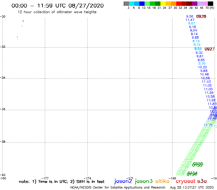Click the 9.14 wave height value

pyautogui.click(x=194, y=34)
